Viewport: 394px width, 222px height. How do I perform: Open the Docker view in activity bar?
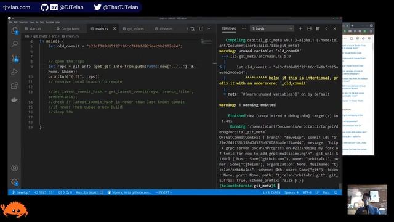pyautogui.click(x=15, y=100)
